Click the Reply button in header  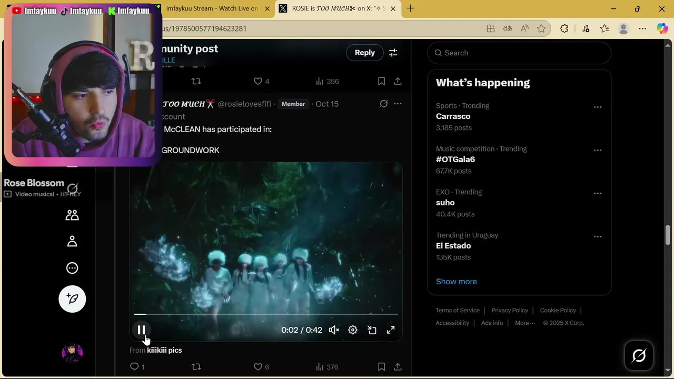tap(364, 53)
